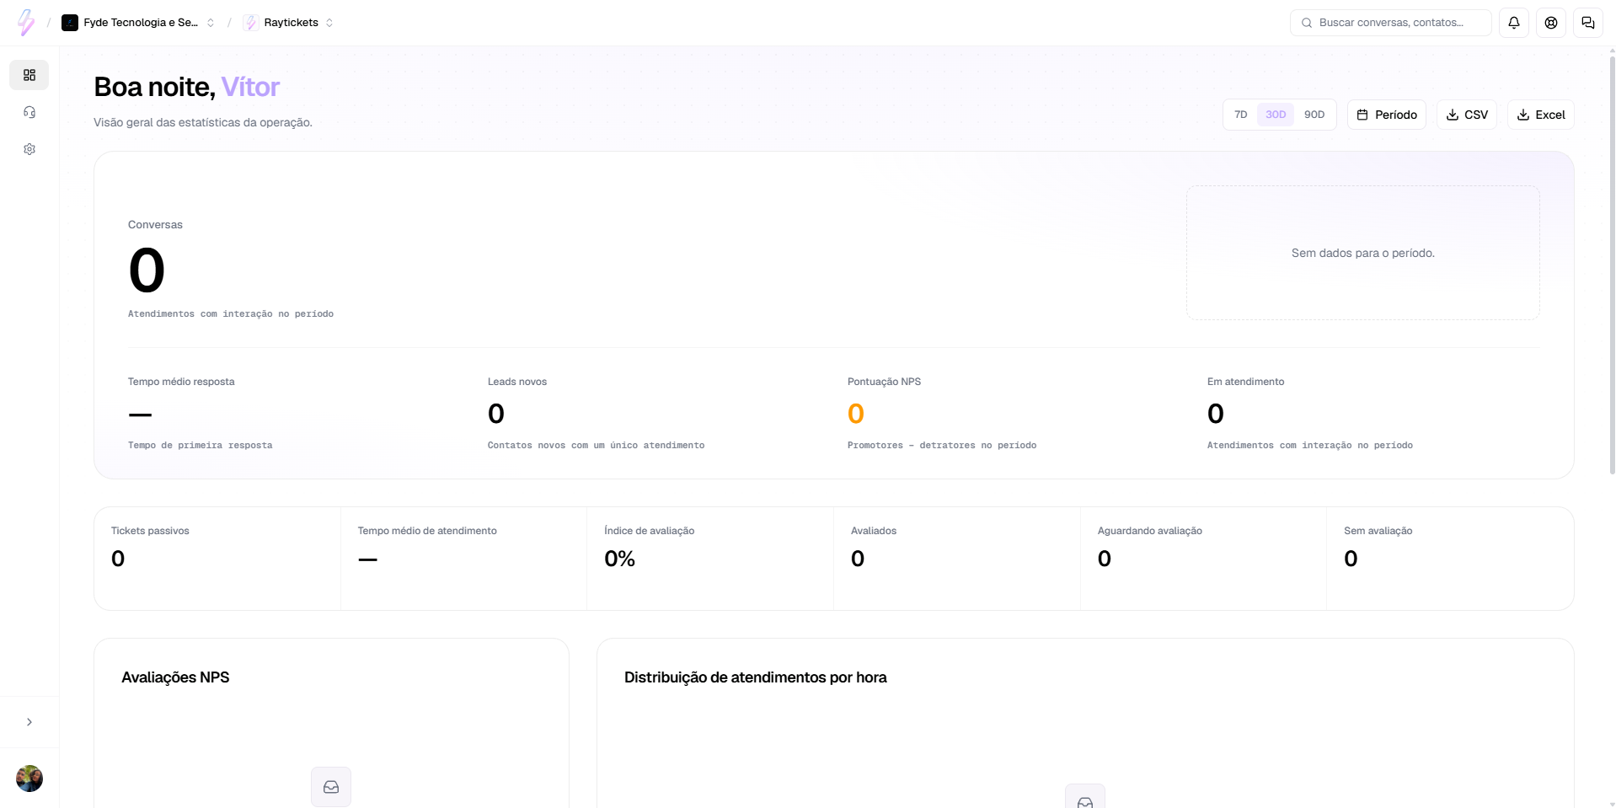1616x808 pixels.
Task: Open the settings gear sidebar icon
Action: point(29,149)
